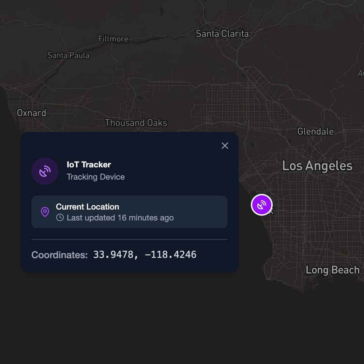This screenshot has width=364, height=364.
Task: Select the Current Location info row
Action: click(x=130, y=212)
